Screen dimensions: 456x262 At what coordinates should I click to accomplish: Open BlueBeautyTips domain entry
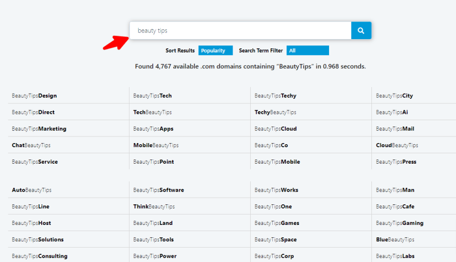tap(395, 240)
